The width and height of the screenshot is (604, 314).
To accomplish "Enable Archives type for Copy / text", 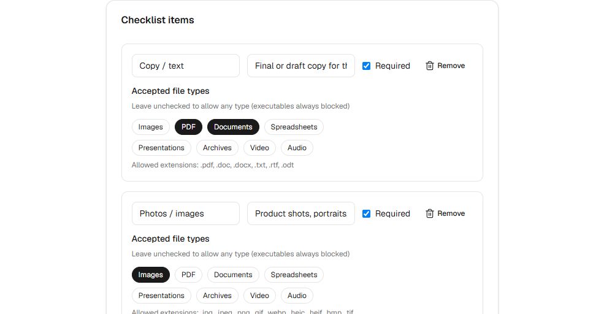I will coord(217,148).
